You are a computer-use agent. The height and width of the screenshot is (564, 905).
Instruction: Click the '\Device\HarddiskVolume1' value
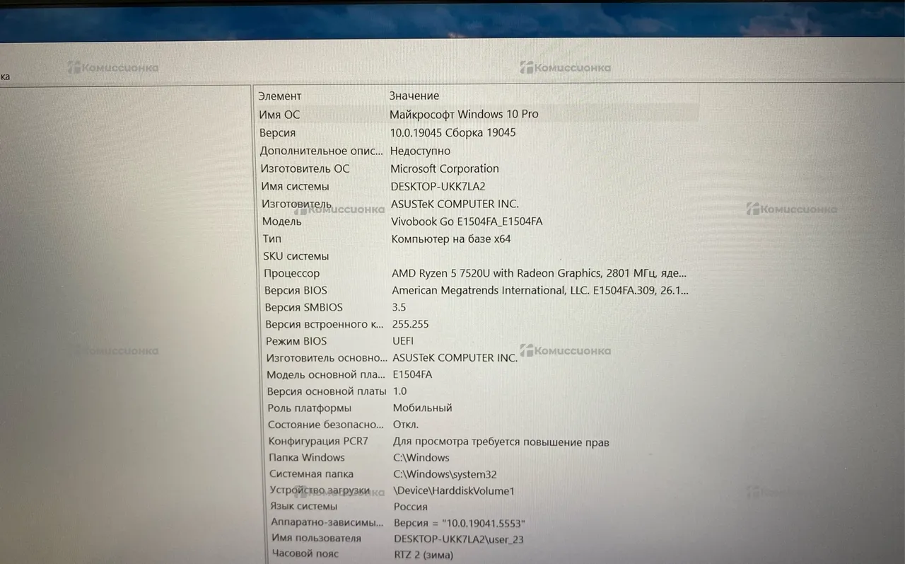[454, 490]
